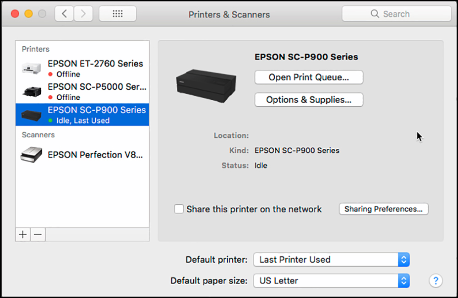458x298 pixels.
Task: Click the magnifying glass in Search
Action: (x=375, y=14)
